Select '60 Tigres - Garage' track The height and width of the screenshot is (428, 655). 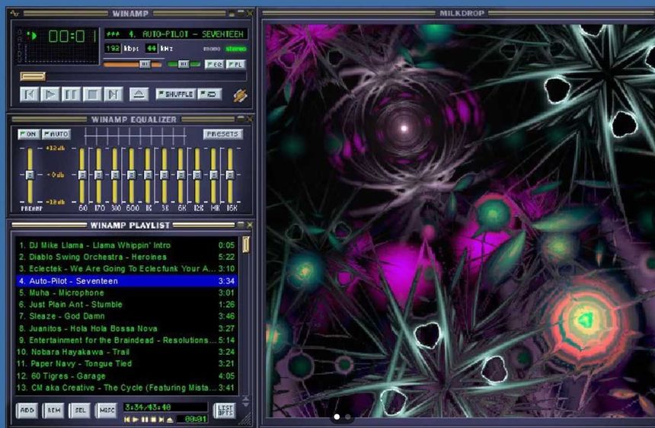point(126,375)
